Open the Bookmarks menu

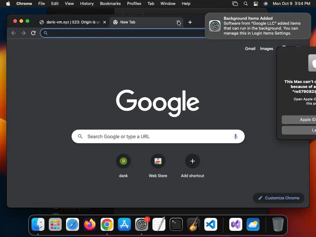click(x=110, y=4)
